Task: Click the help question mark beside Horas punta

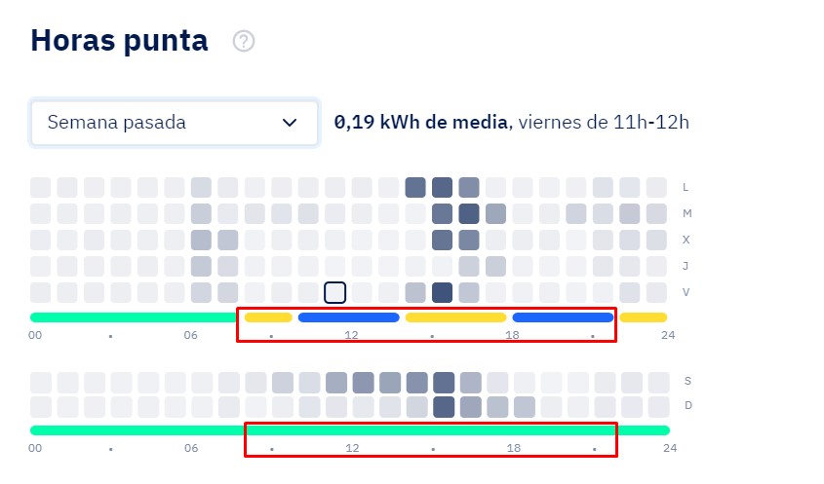Action: click(244, 41)
